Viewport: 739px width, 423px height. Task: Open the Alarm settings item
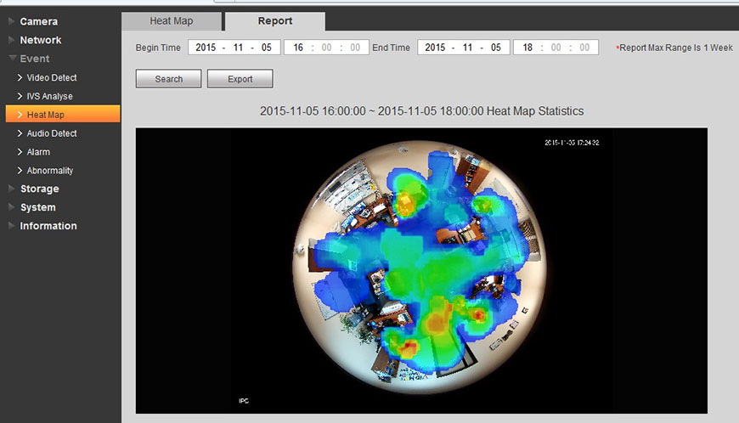pyautogui.click(x=38, y=152)
